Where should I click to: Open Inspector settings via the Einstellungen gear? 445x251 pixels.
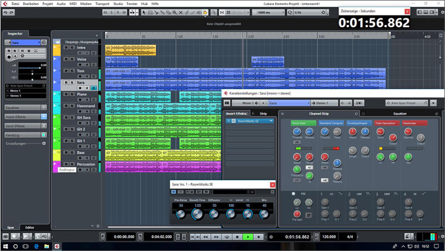coord(44,144)
